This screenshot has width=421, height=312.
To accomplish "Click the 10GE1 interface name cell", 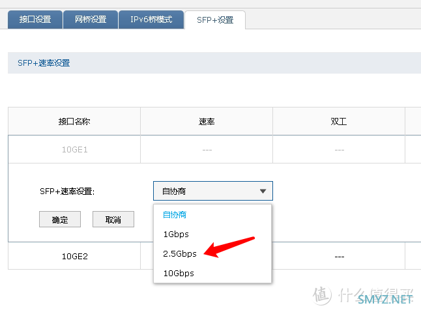I will pos(75,149).
